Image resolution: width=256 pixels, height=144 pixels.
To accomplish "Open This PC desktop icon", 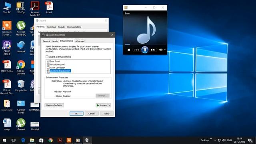I will (7, 8).
